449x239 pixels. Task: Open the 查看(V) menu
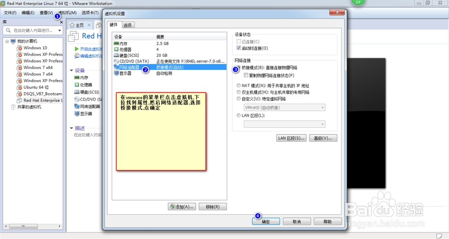coord(46,13)
